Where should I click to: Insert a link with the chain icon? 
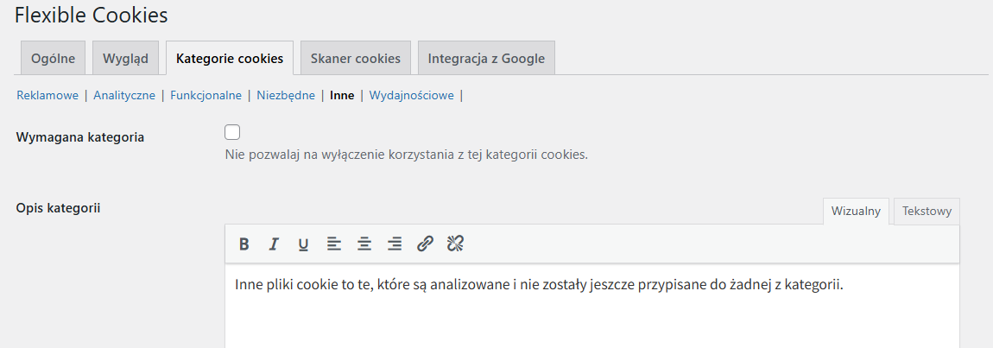tap(425, 244)
